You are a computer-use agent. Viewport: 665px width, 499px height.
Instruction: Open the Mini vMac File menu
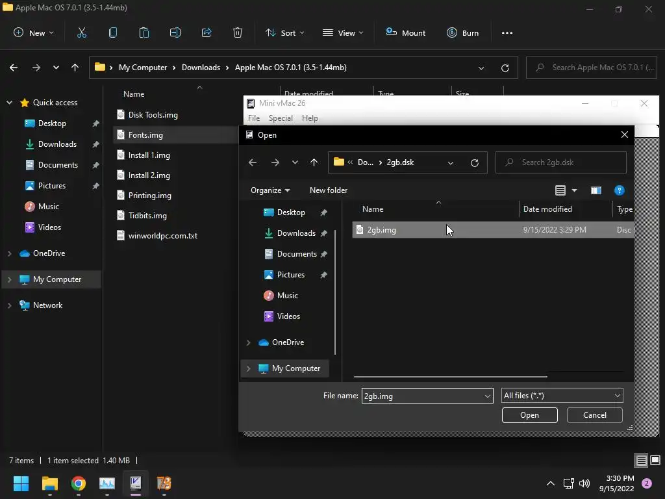click(x=254, y=118)
